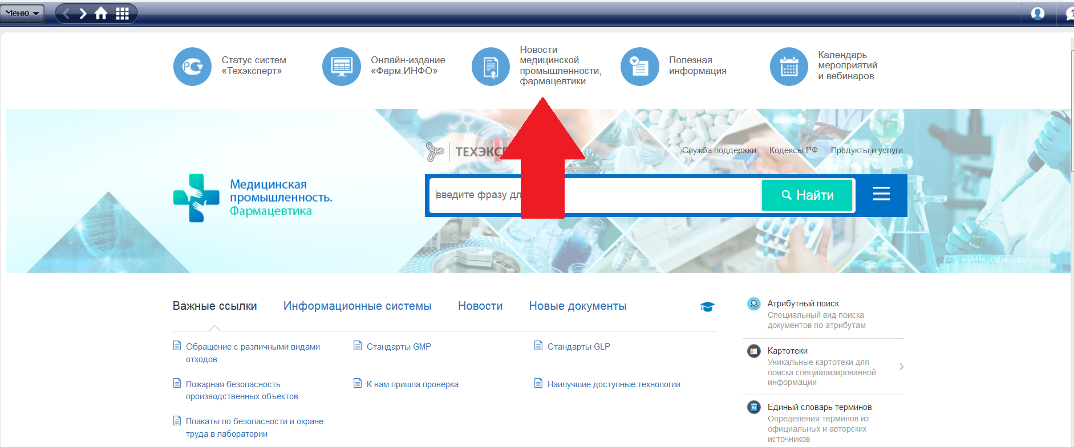Switch to Информационные системы tab
This screenshot has width=1074, height=447.
click(358, 306)
